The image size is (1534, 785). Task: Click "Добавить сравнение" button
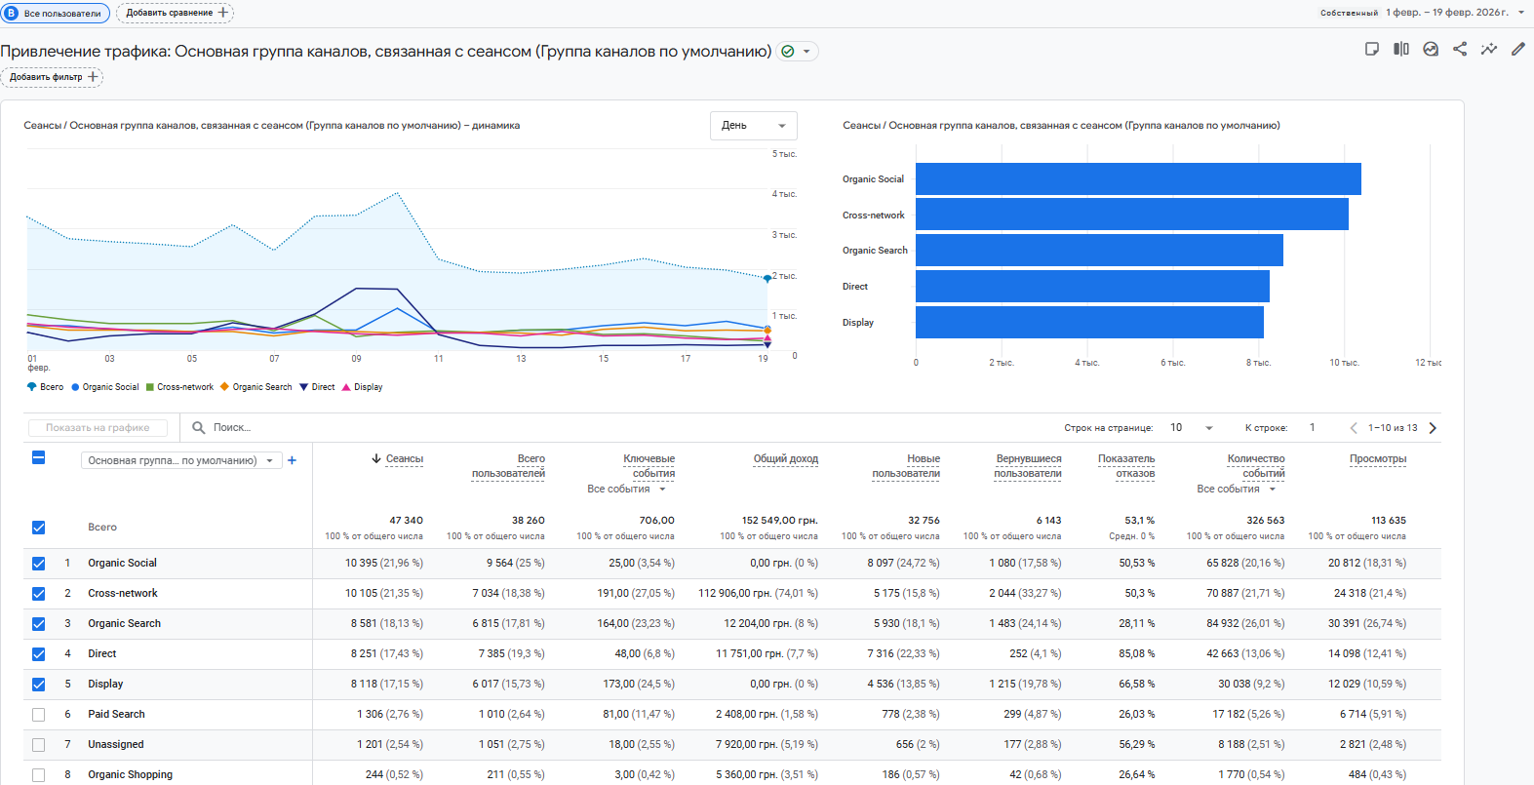[x=176, y=13]
